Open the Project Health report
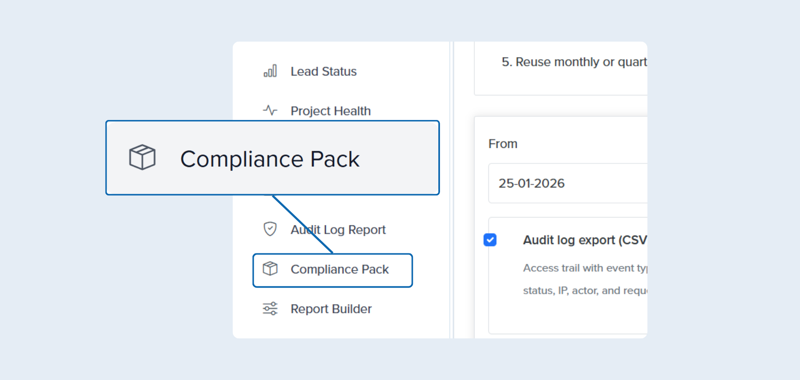The image size is (800, 380). click(x=330, y=110)
